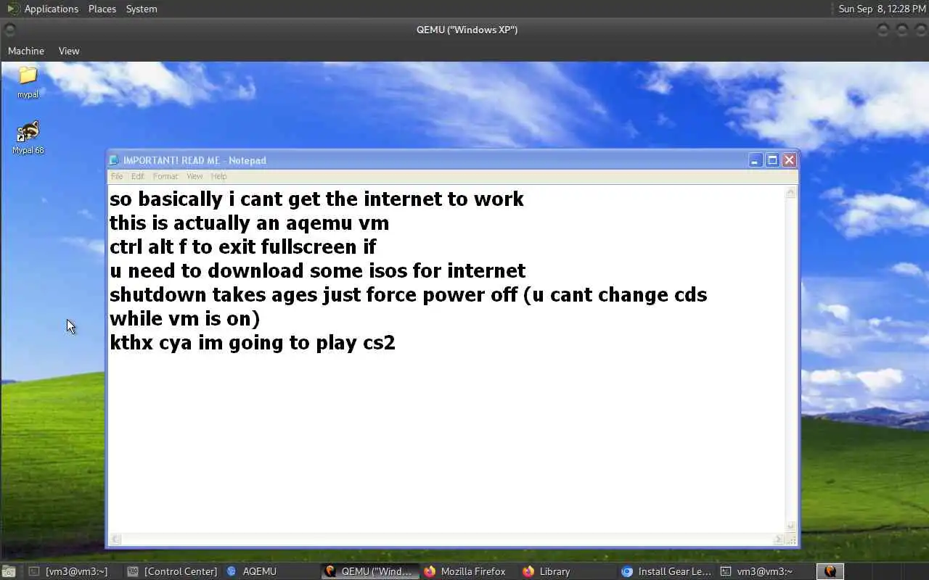Open the QEMU Machine menu
This screenshot has width=929, height=580.
point(26,51)
